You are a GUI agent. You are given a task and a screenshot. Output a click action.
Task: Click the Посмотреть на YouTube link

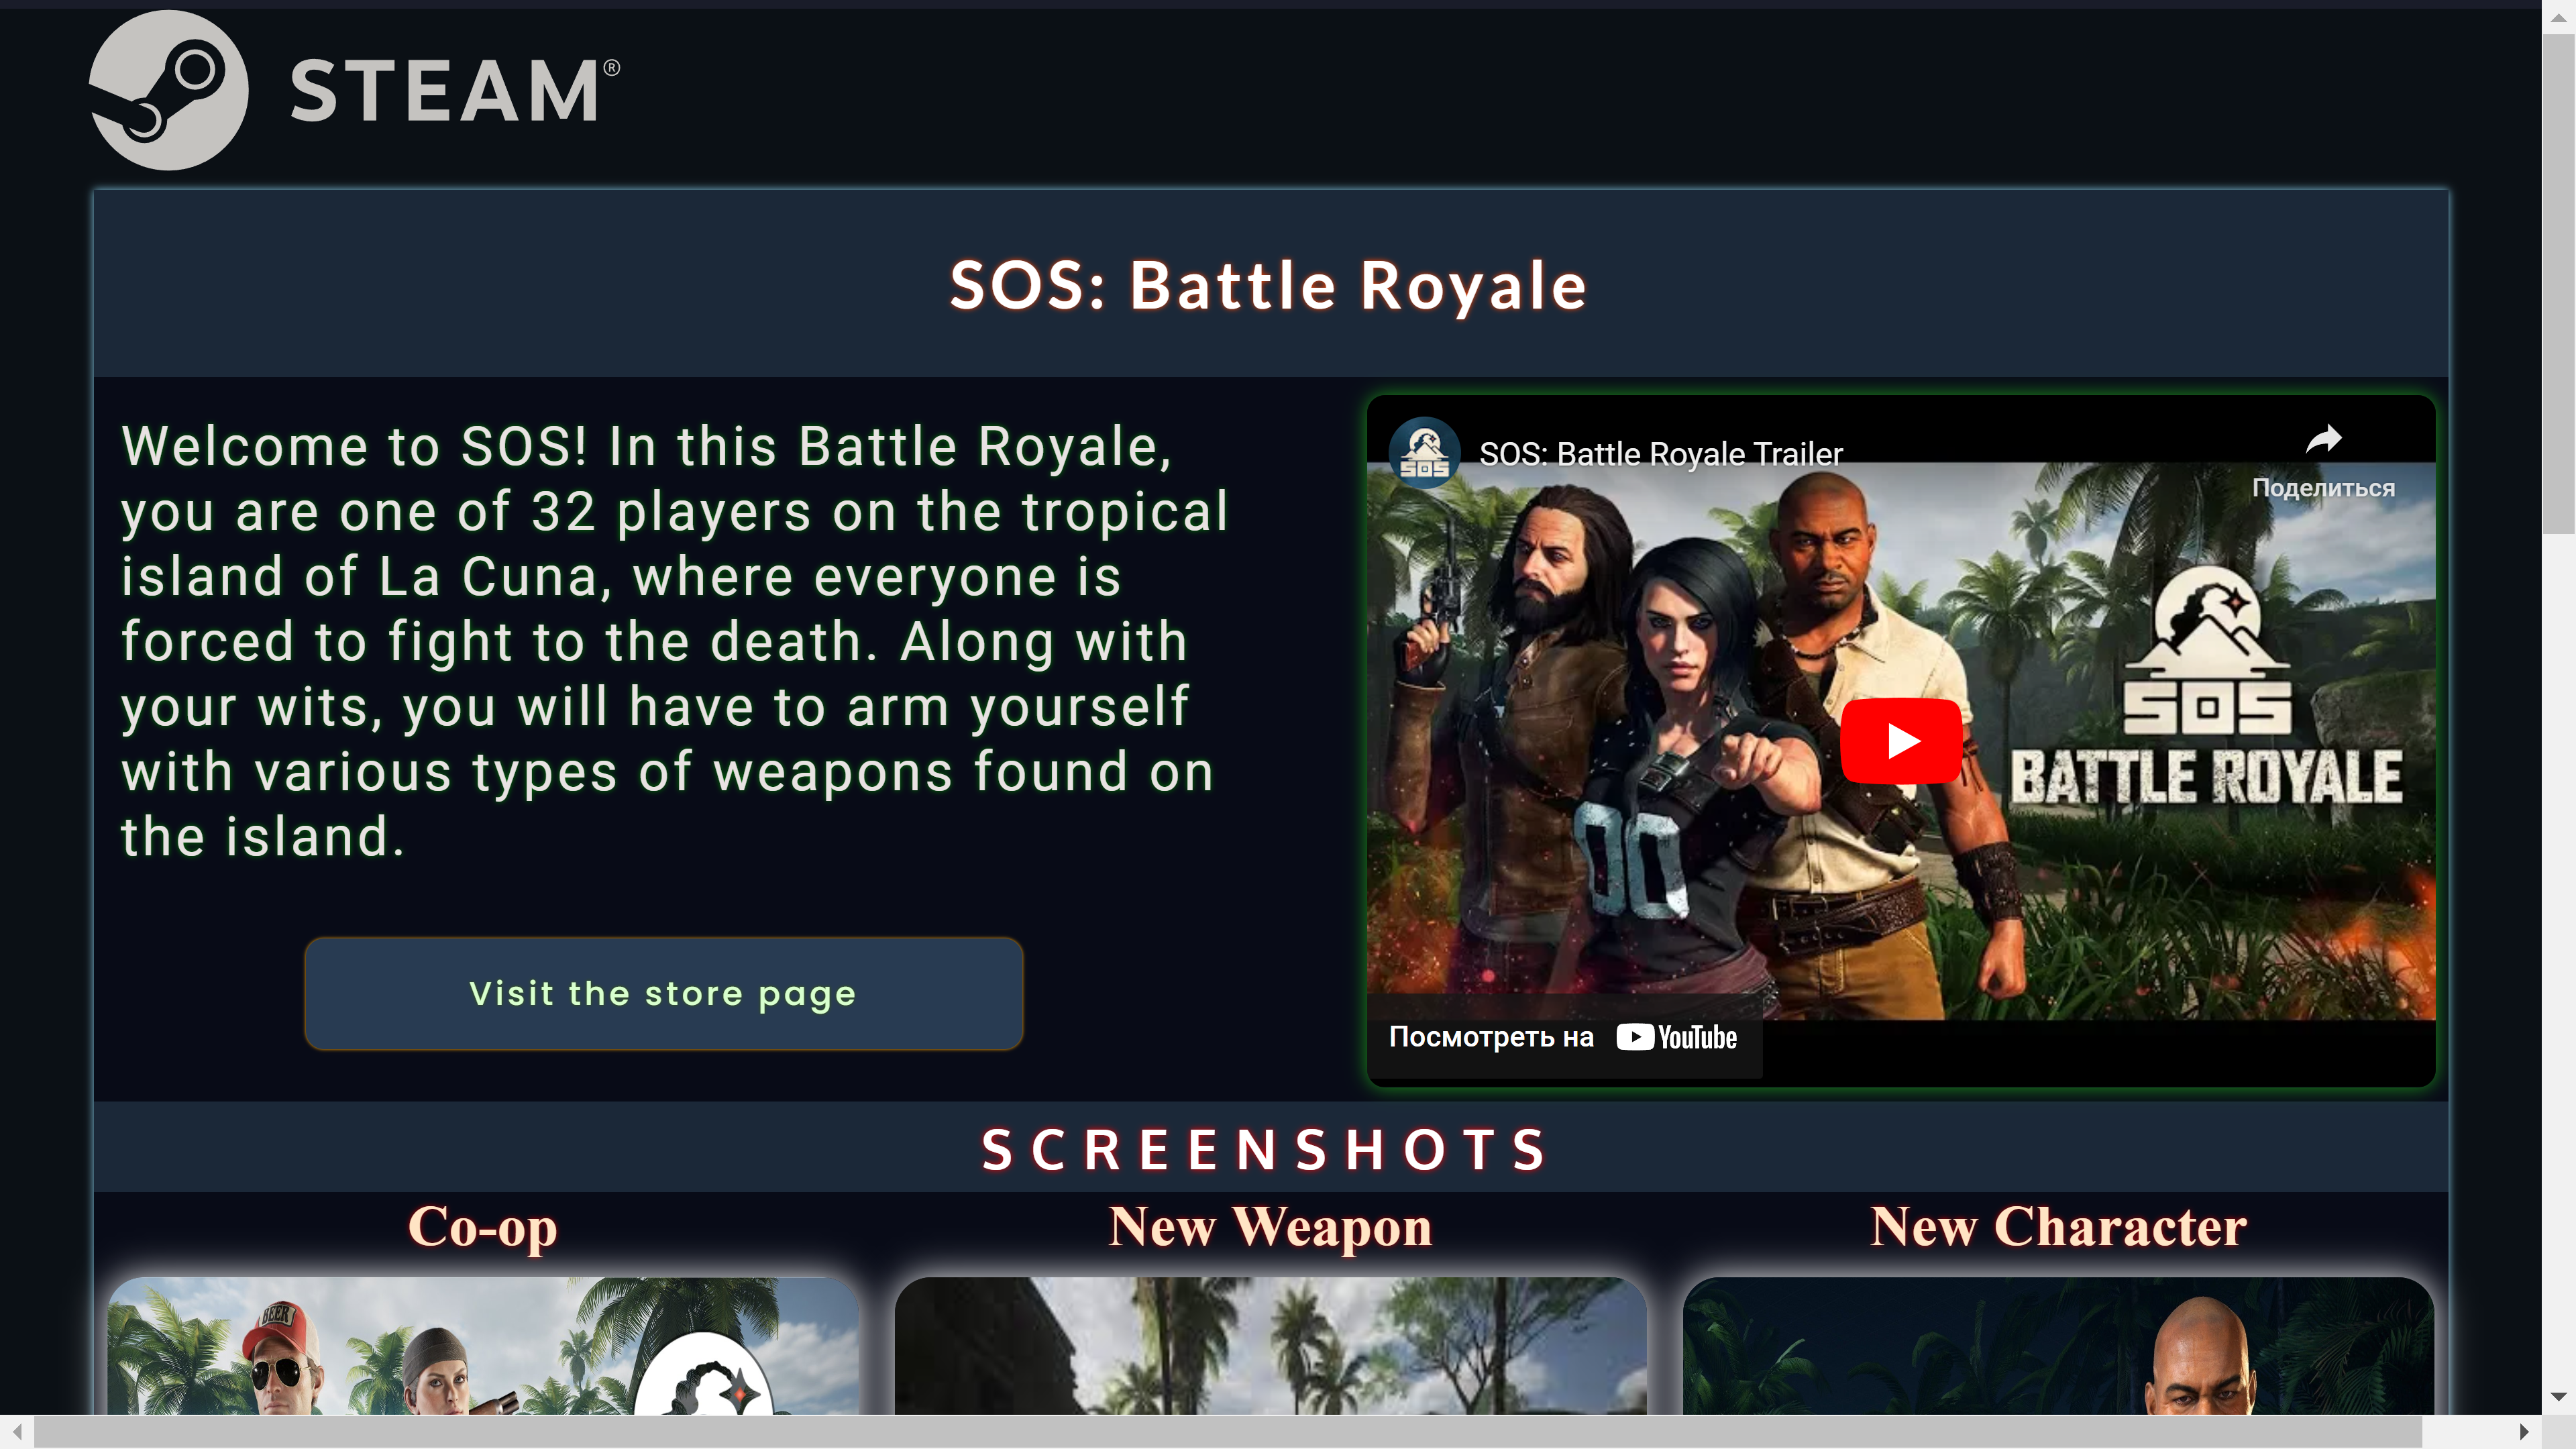pos(1563,1037)
